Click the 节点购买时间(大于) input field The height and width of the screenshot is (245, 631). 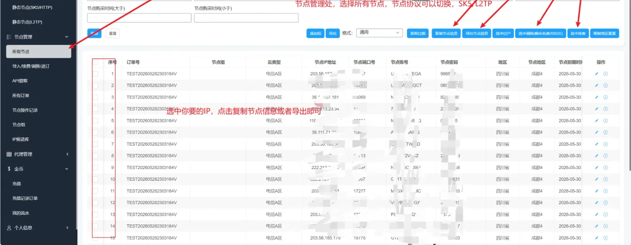[139, 18]
